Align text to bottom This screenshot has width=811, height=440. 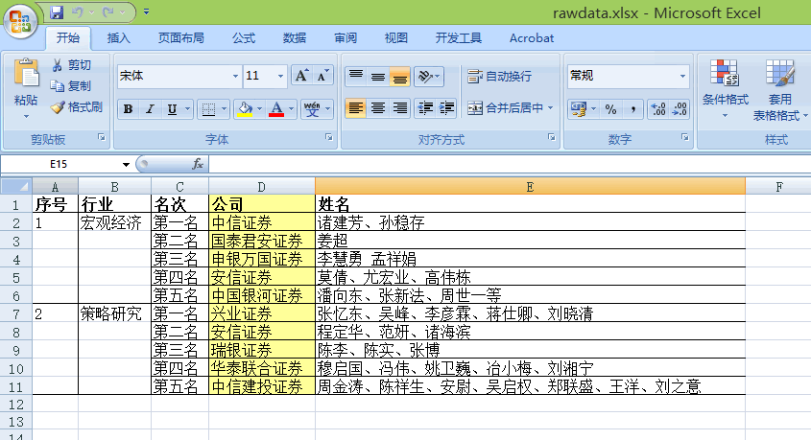pos(400,77)
